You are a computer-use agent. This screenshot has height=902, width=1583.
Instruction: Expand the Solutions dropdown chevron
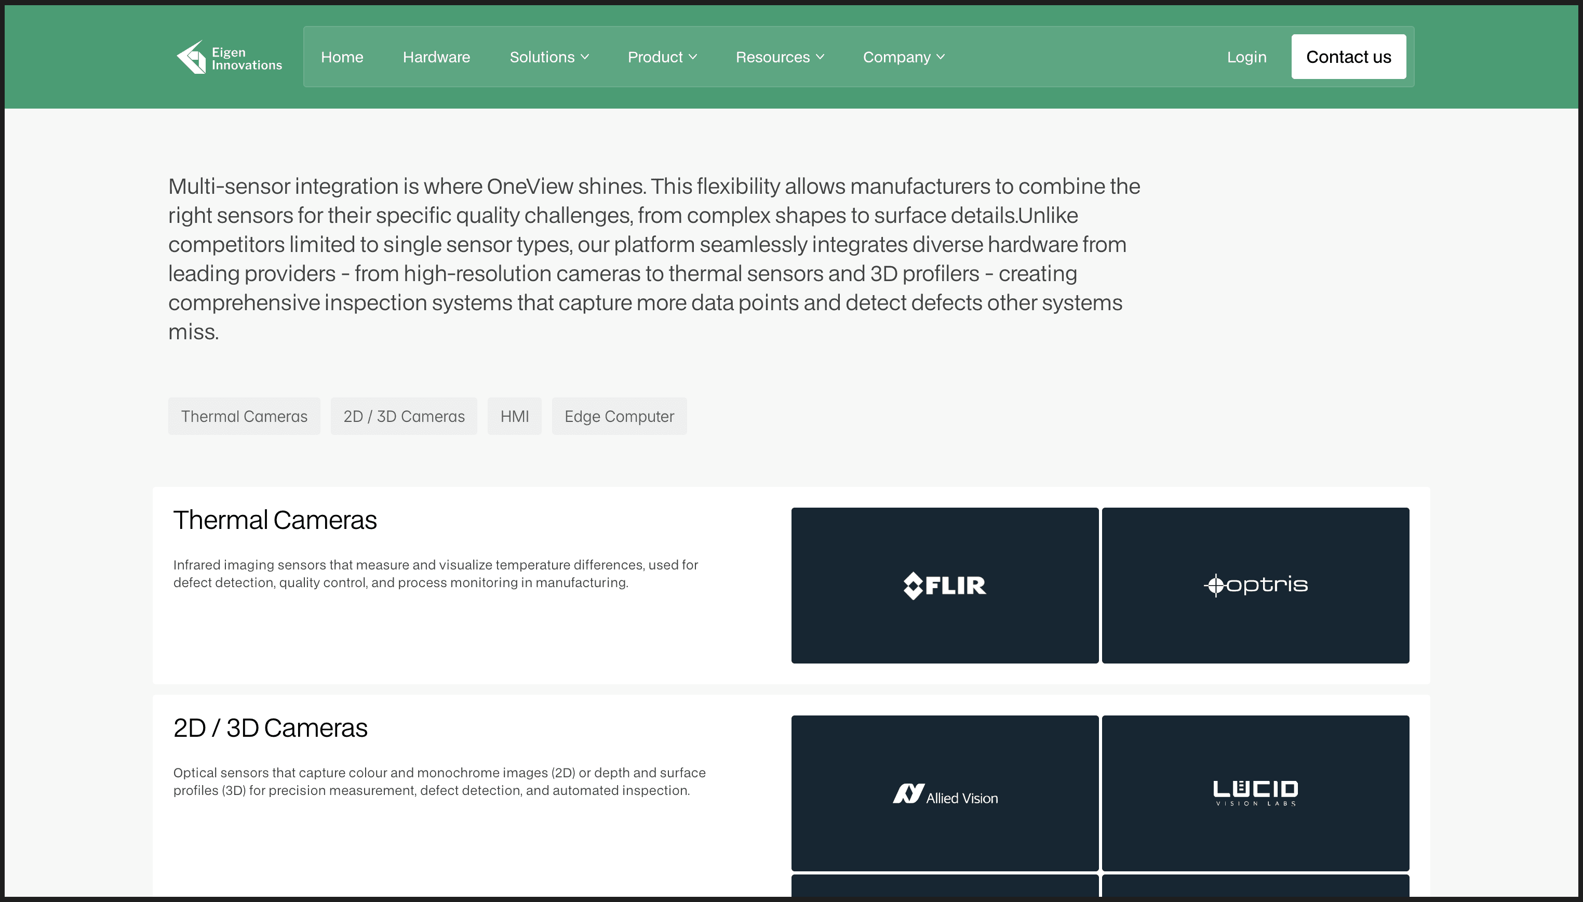tap(585, 57)
